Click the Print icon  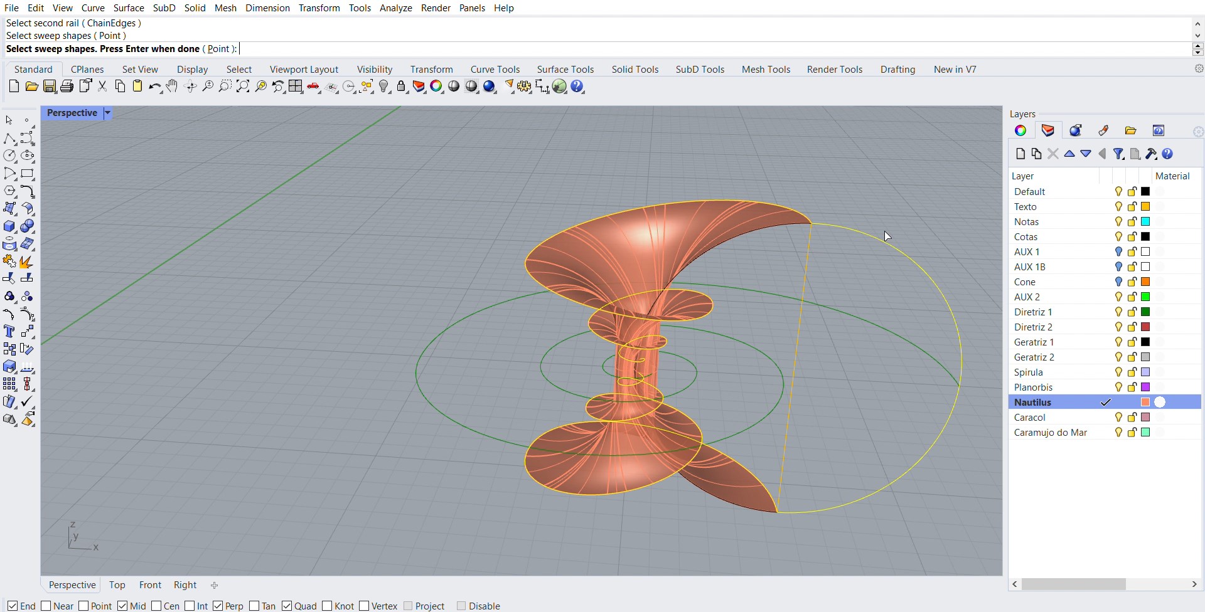pyautogui.click(x=67, y=87)
